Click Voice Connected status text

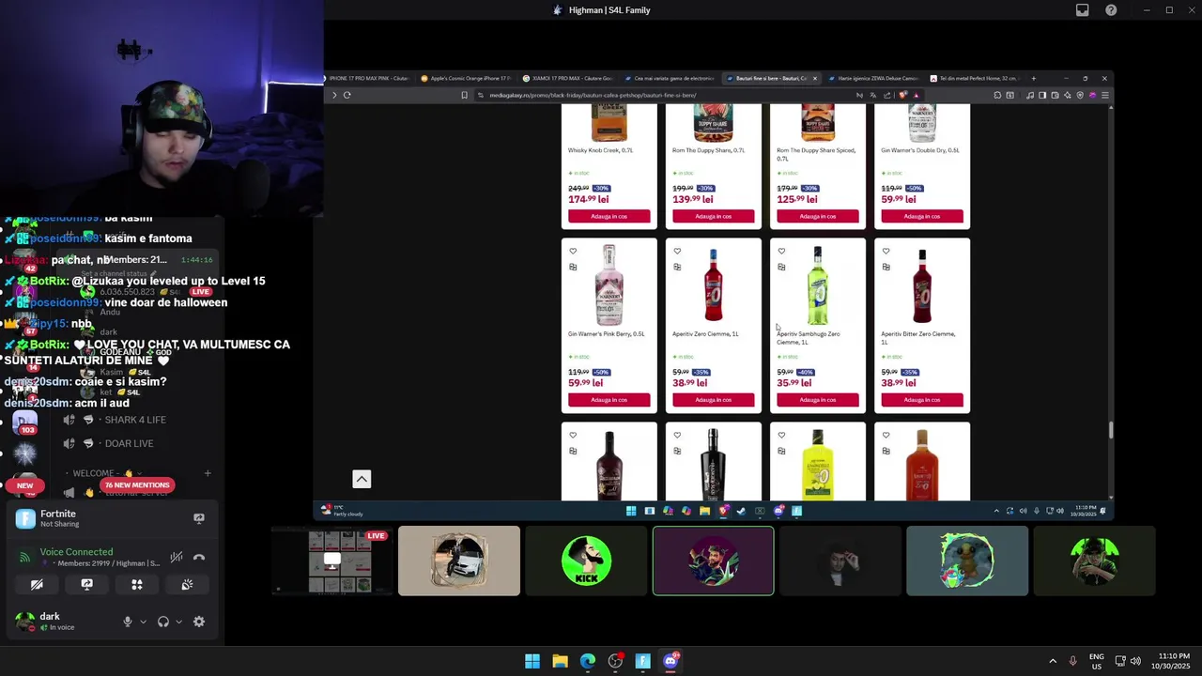pyautogui.click(x=76, y=552)
